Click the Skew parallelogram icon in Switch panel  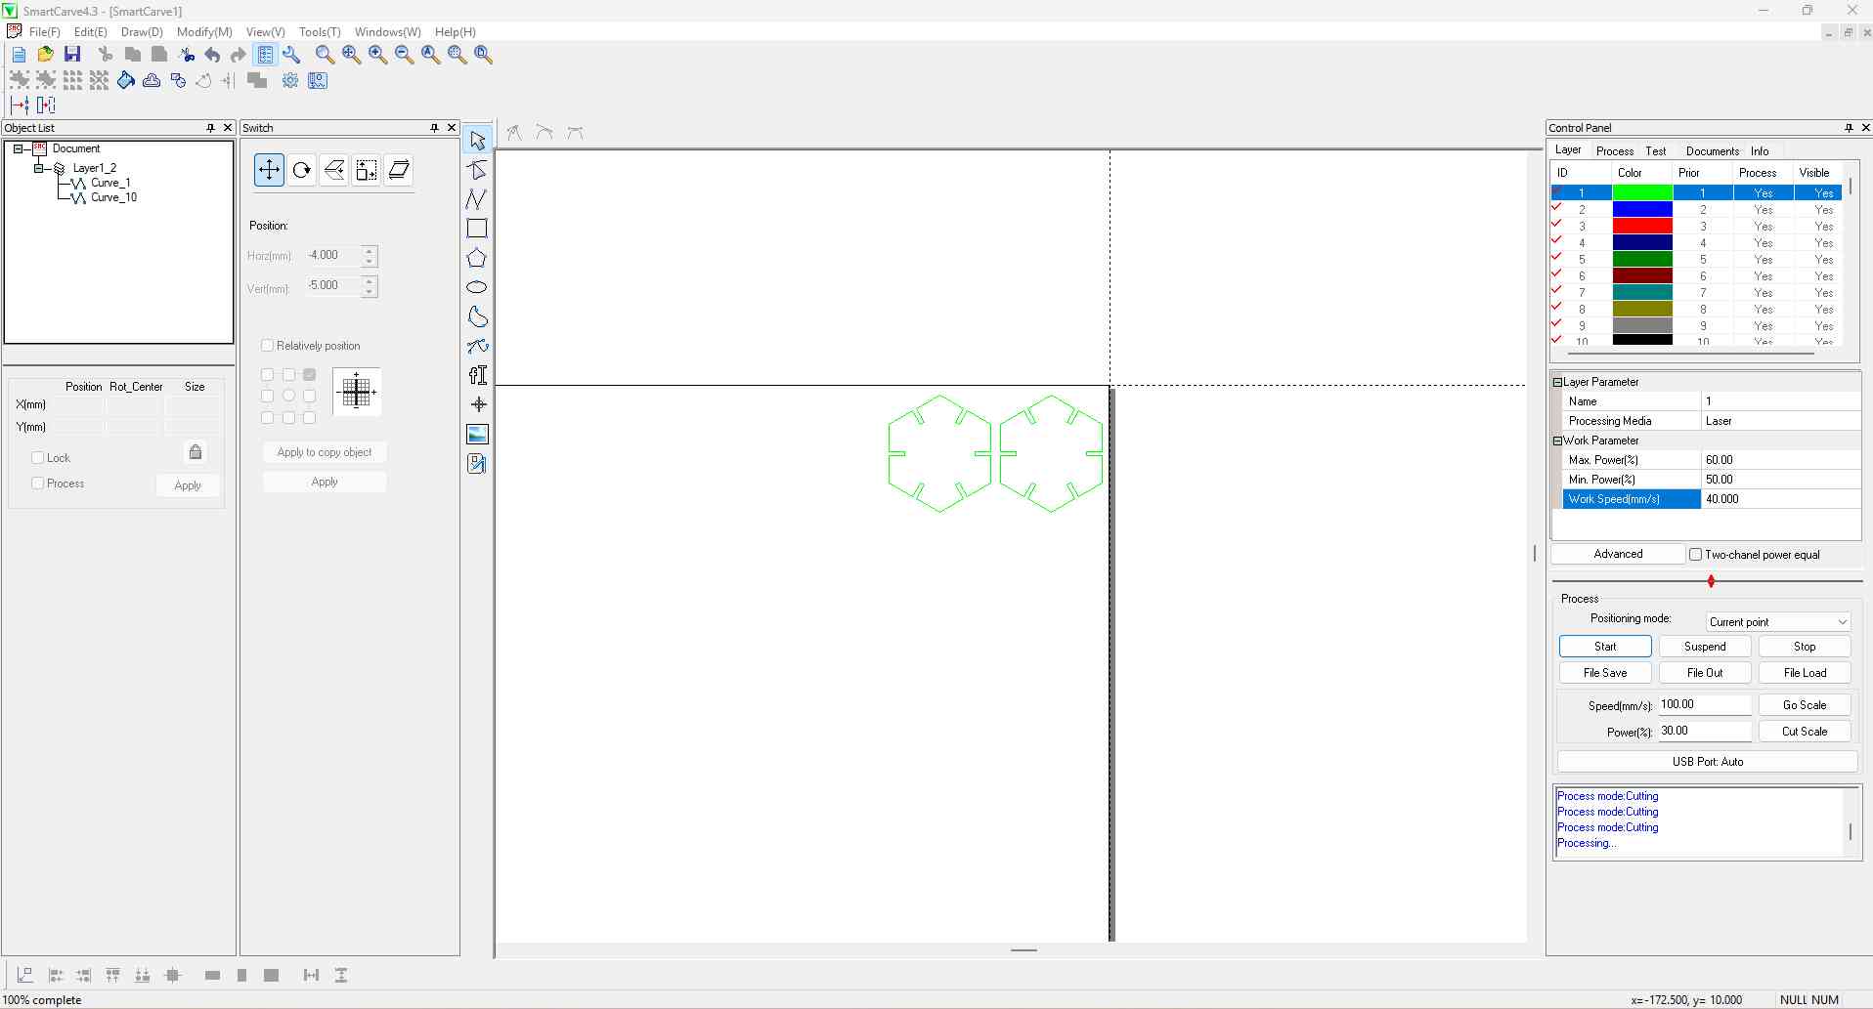[399, 170]
